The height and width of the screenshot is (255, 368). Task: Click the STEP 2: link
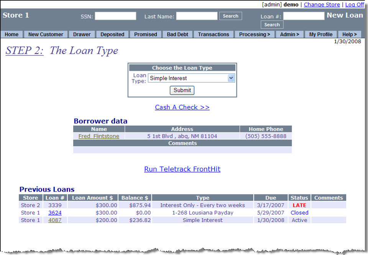[25, 50]
